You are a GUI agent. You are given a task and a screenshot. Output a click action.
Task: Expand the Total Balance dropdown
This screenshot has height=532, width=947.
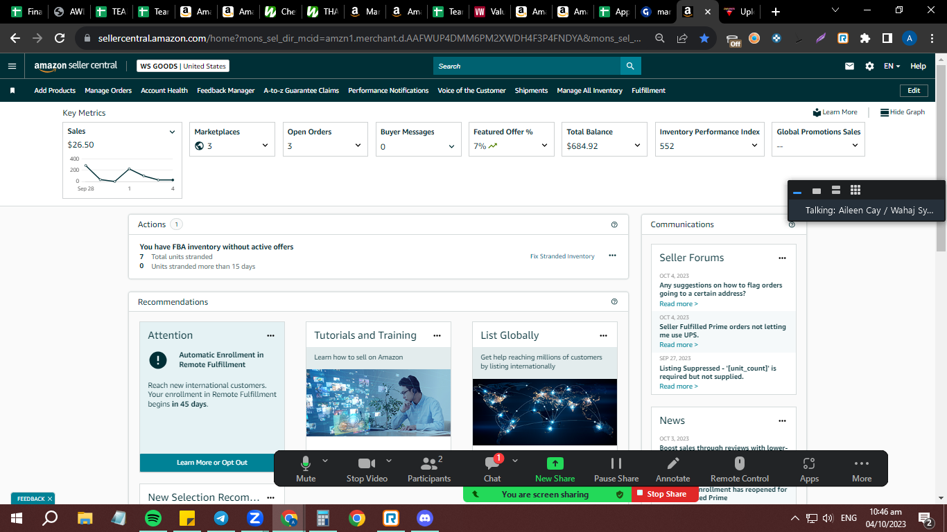(637, 145)
